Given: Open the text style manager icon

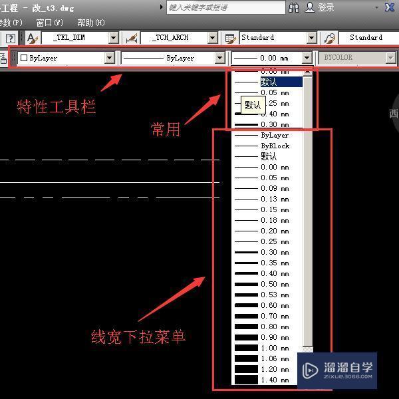Looking at the screenshot, I should pyautogui.click(x=33, y=39).
